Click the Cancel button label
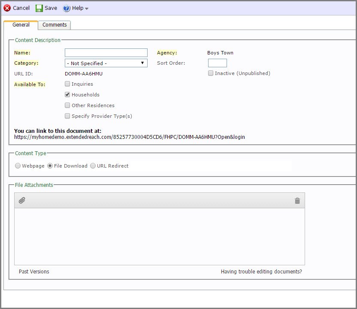 click(21, 8)
